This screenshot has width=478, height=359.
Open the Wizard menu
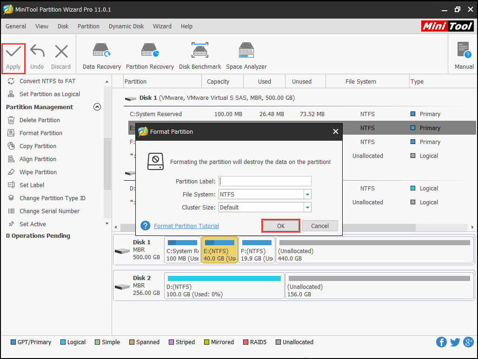click(x=162, y=26)
